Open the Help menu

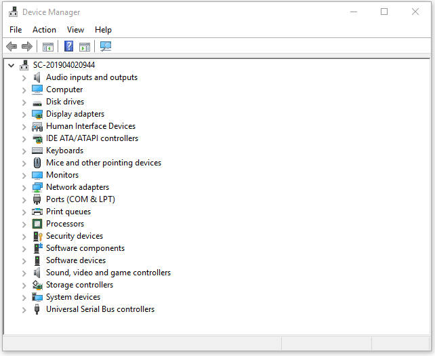tap(103, 30)
